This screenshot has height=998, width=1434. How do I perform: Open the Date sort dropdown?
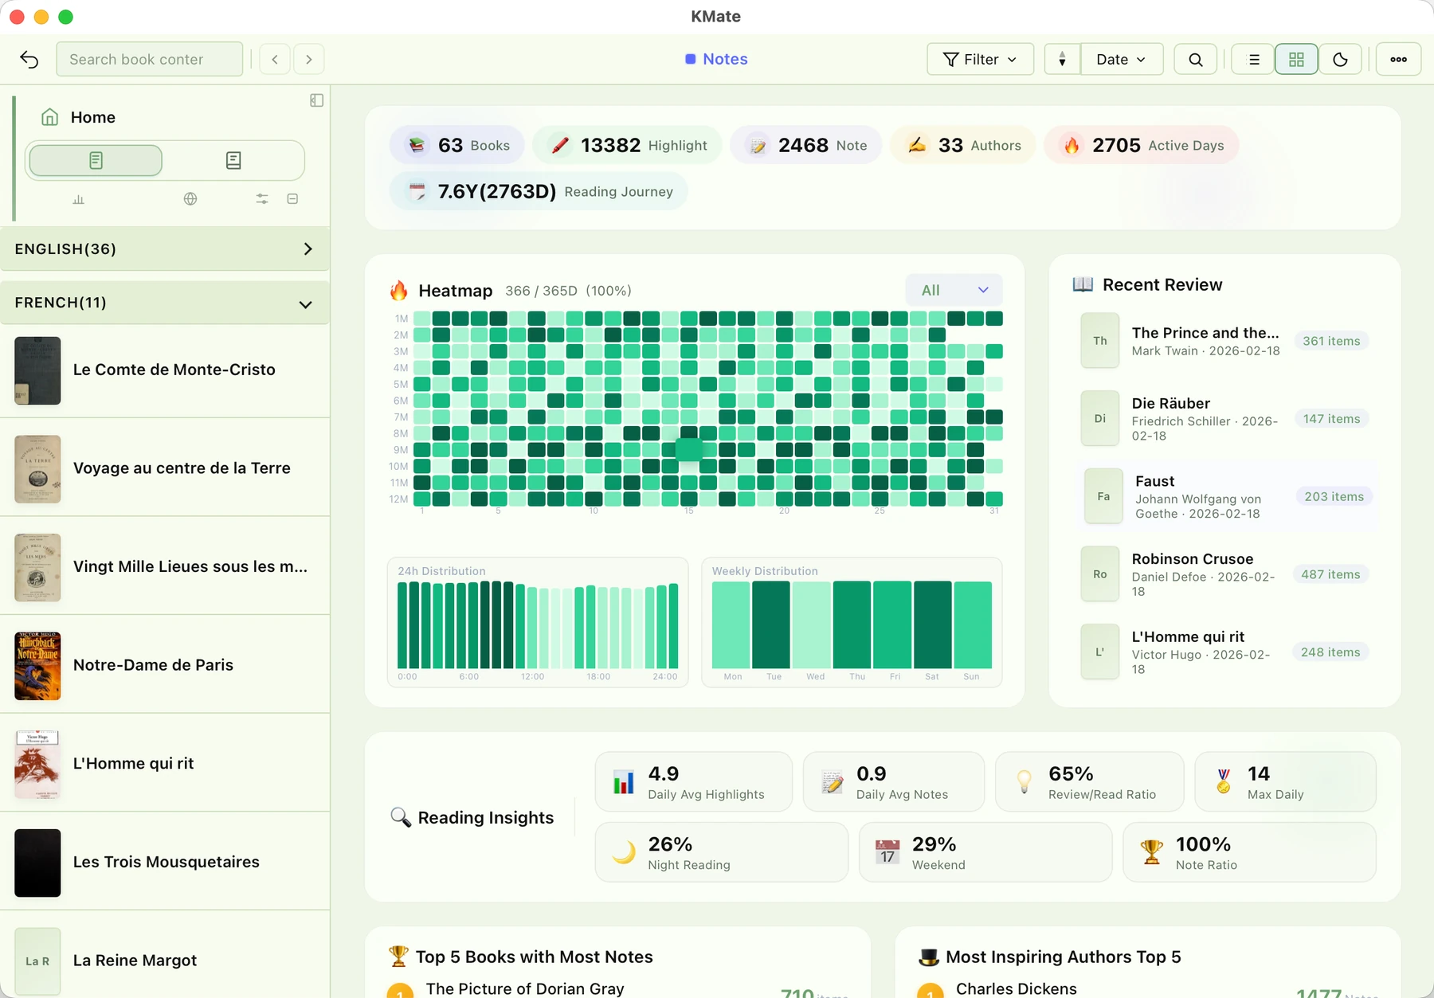pyautogui.click(x=1122, y=59)
